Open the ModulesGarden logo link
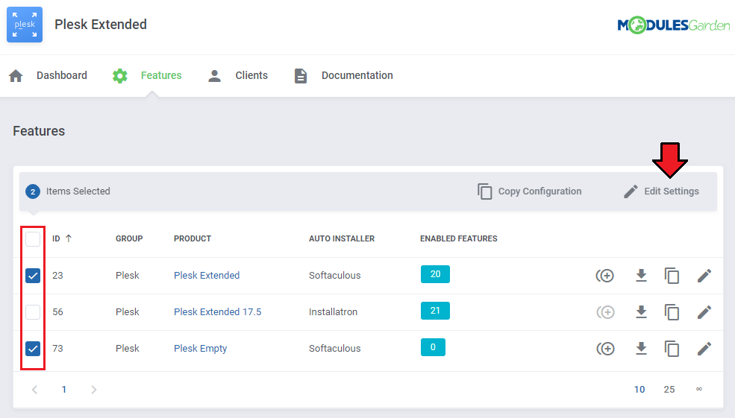The width and height of the screenshot is (735, 418). (673, 25)
